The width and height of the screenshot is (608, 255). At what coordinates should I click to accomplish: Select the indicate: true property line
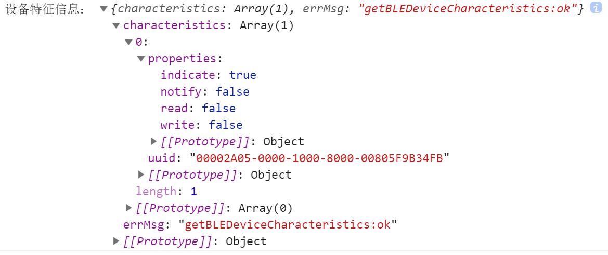(209, 75)
